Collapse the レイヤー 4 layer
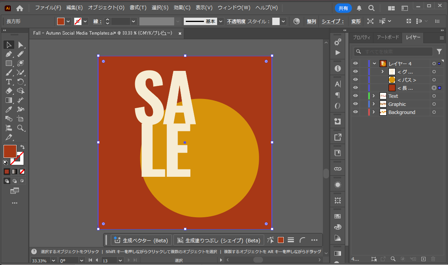448x265 pixels. [374, 64]
